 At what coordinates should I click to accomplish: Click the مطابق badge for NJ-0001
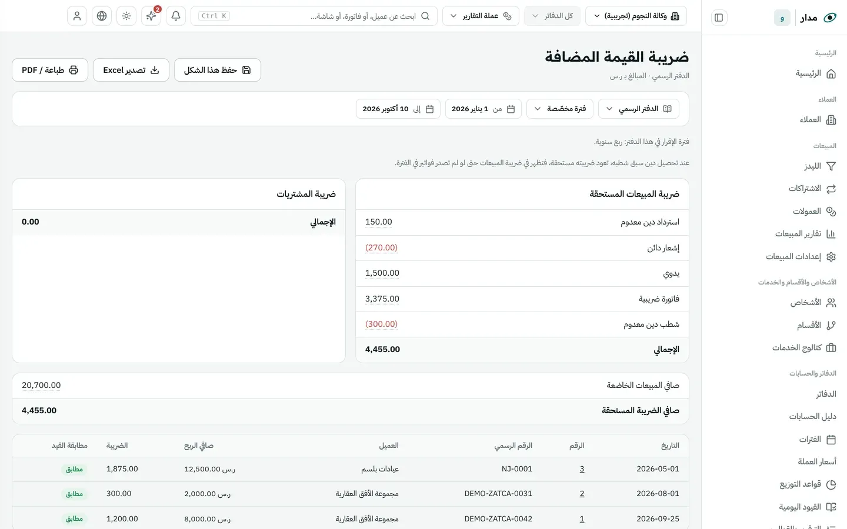[74, 469]
